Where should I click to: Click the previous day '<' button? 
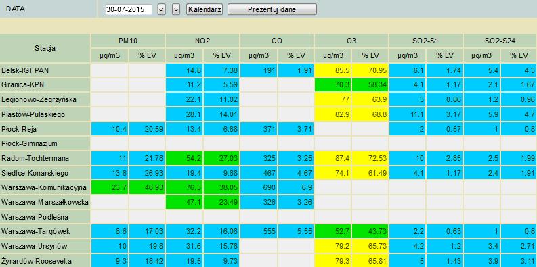tap(162, 9)
